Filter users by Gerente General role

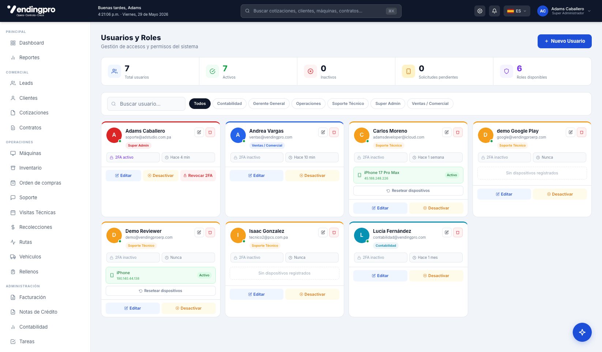coord(269,103)
